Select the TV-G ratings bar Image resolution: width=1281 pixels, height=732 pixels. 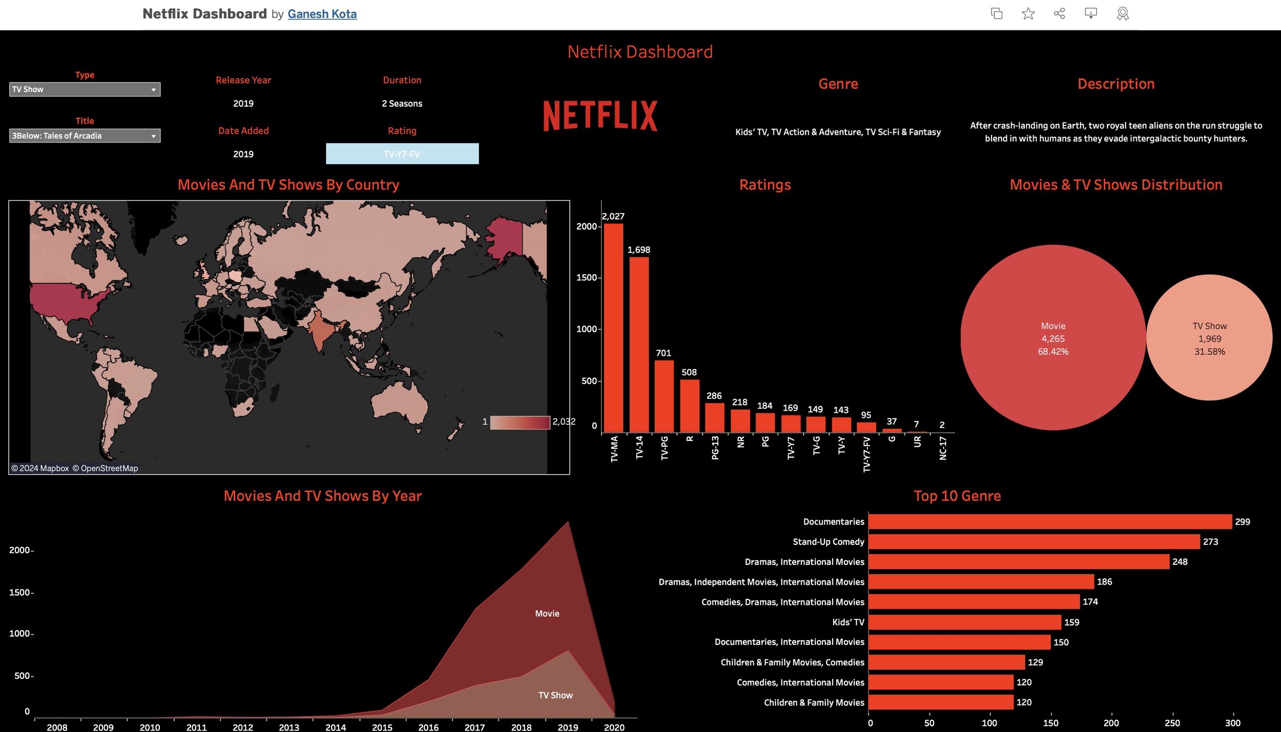[x=816, y=424]
